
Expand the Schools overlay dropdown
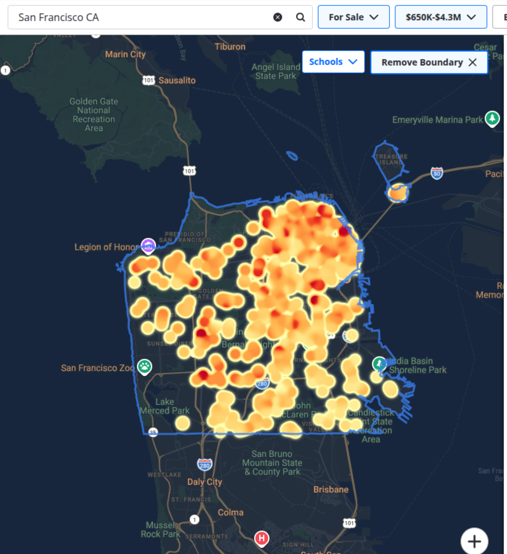(333, 62)
